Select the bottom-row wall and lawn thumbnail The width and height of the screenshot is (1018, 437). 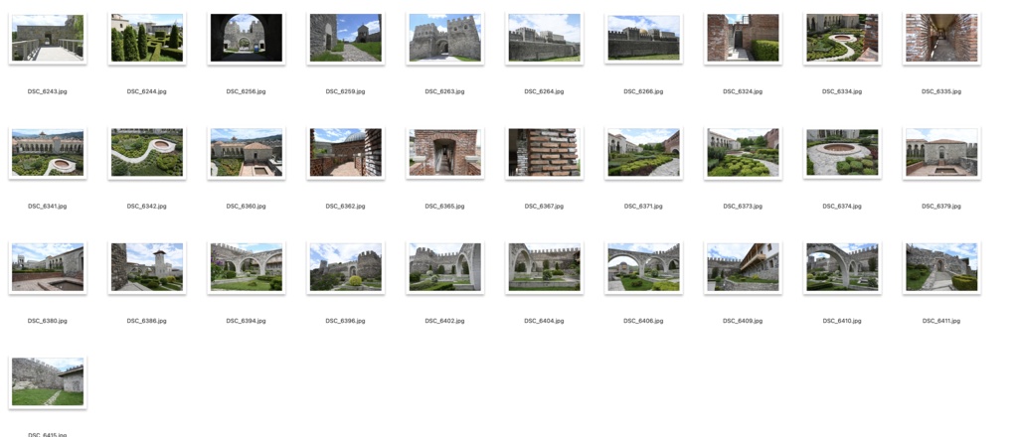point(48,382)
